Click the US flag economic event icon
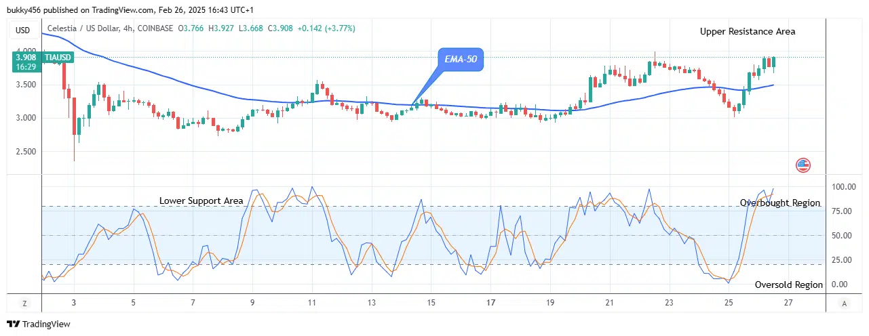 click(803, 165)
